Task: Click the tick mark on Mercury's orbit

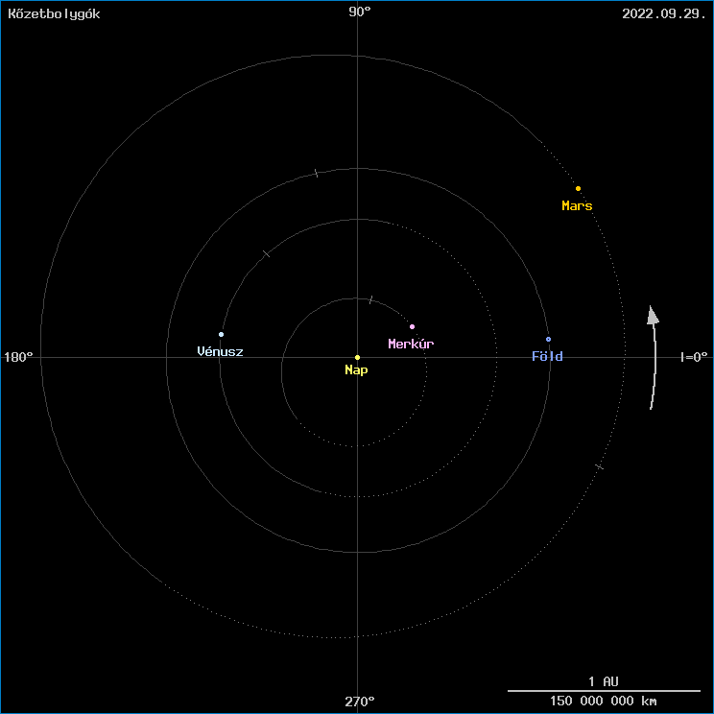Action: click(370, 300)
